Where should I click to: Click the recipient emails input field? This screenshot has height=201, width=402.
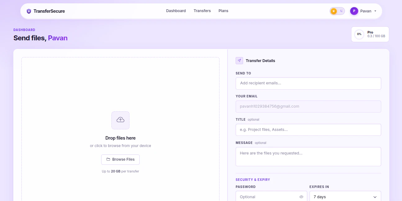308,83
